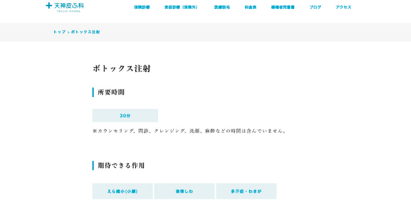Click the ボトックス注射 breadcrumb item
The height and width of the screenshot is (206, 411).
point(85,32)
